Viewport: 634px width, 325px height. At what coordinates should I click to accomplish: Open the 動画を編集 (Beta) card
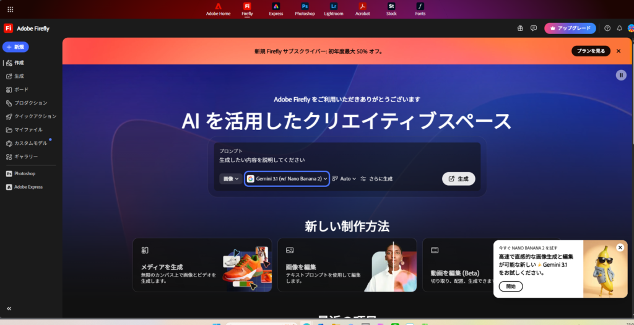(458, 265)
